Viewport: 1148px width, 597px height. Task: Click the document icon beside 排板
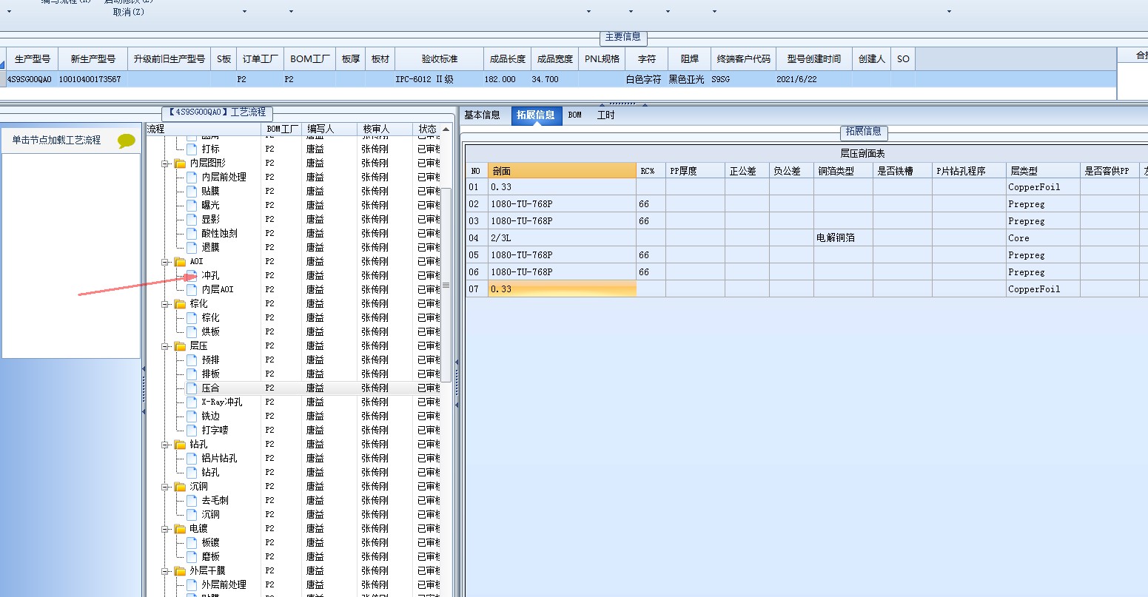[x=192, y=374]
